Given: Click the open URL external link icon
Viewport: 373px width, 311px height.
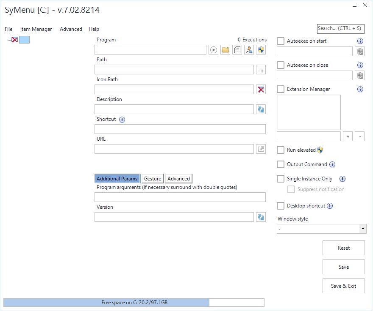Looking at the screenshot, I should coord(261,149).
